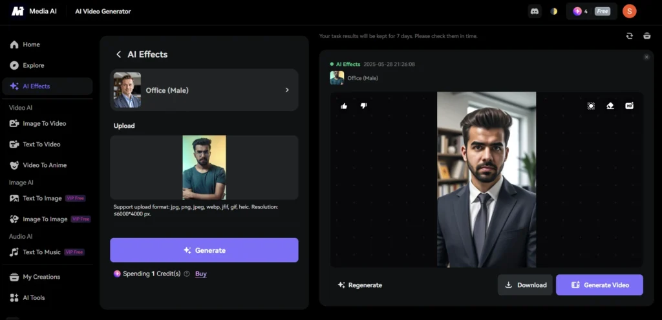Open the Discord community icon
The image size is (662, 320).
534,11
